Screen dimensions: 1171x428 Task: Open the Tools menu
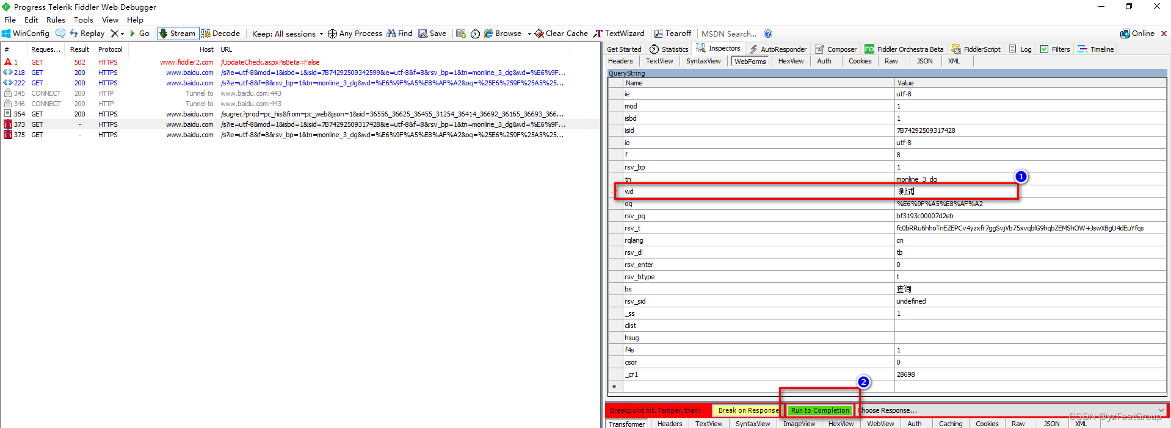84,20
